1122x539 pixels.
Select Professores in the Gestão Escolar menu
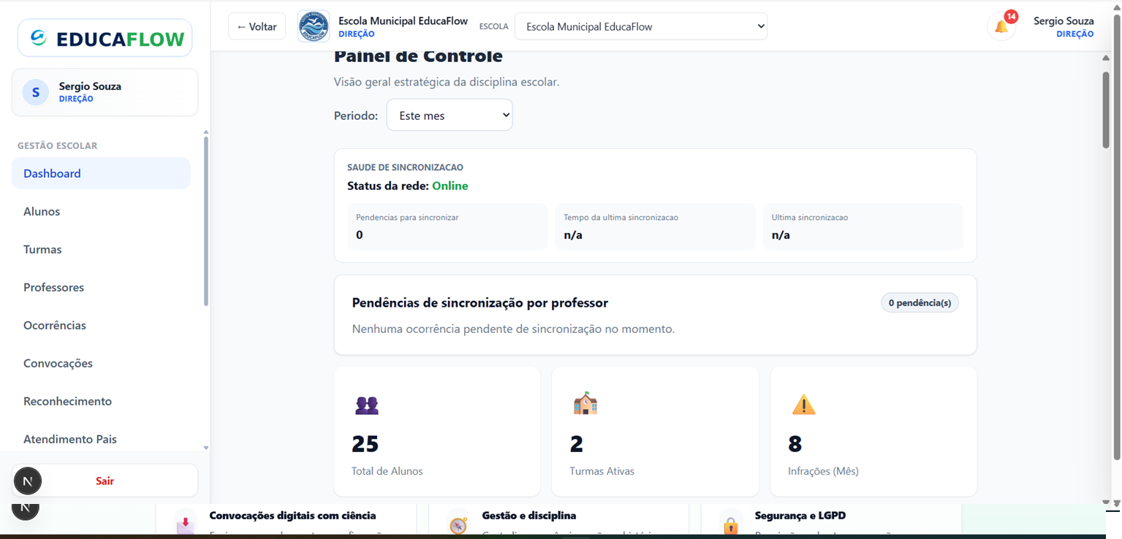tap(53, 287)
